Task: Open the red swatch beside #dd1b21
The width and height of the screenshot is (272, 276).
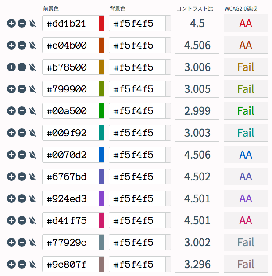Action: [x=101, y=23]
